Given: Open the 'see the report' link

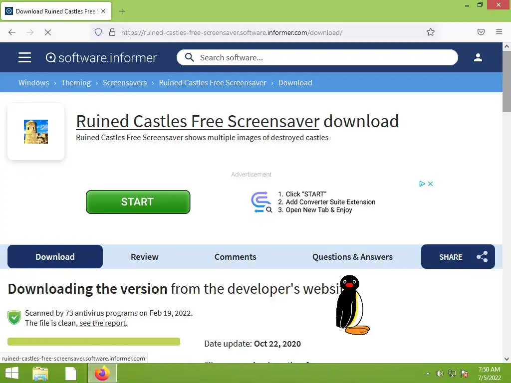Looking at the screenshot, I should pos(103,323).
